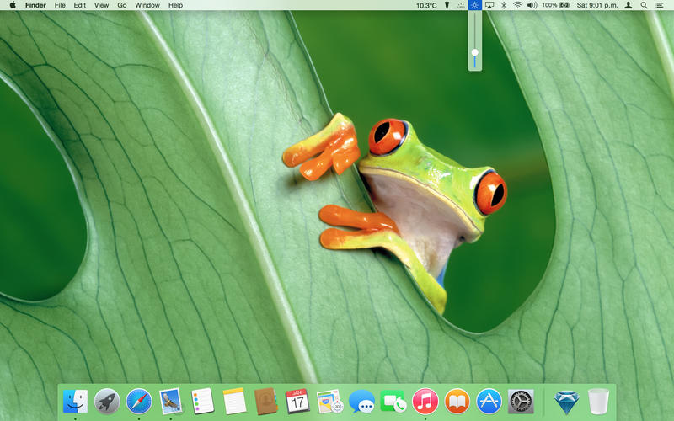Screen dimensions: 674x421
Task: Click the Sat 9:01 p.m. clock
Action: (x=596, y=5)
